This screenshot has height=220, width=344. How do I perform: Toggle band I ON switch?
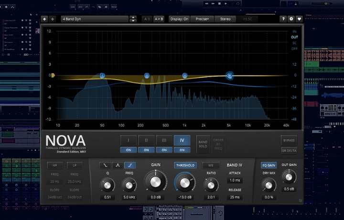[129, 150]
